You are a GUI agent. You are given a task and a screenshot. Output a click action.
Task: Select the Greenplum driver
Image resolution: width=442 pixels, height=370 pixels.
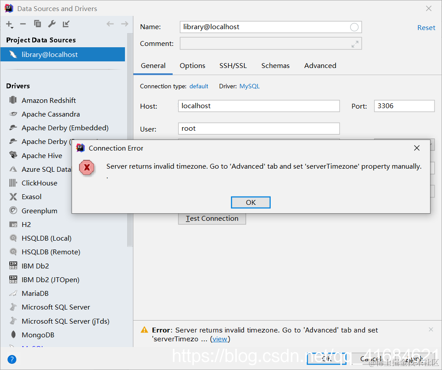click(x=39, y=211)
